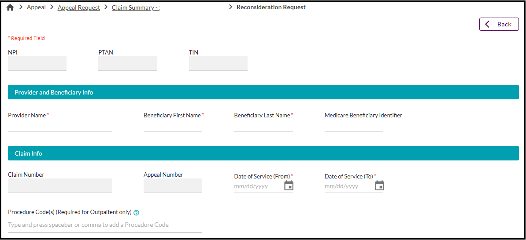Click the Procedure Code help question icon
The height and width of the screenshot is (240, 526).
click(137, 213)
